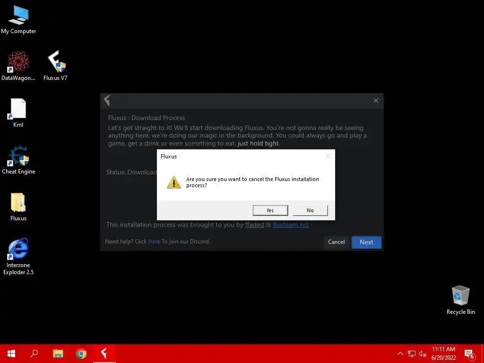Screen dimensions: 484x363
Task: Open the network status tray icon
Action: point(412,354)
